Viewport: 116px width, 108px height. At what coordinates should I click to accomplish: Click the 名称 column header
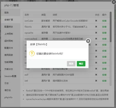[x=27, y=15]
